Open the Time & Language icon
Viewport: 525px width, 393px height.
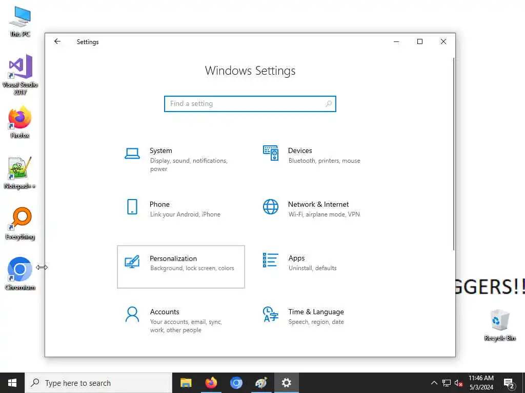click(x=271, y=315)
